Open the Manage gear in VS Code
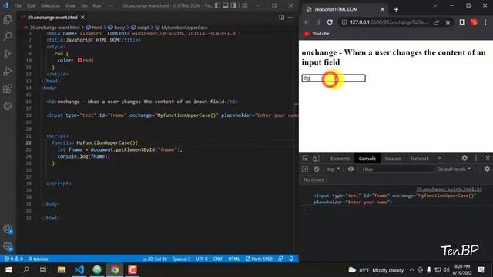 pos(8,246)
